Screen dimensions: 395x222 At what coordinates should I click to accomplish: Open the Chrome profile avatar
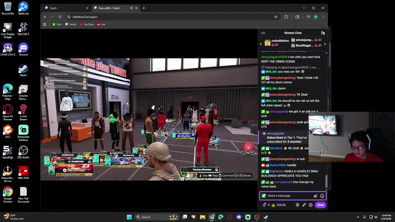[x=315, y=17]
